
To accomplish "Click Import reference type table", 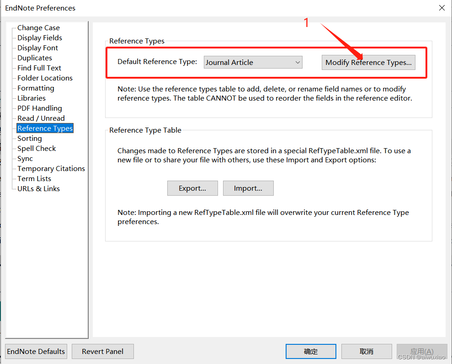I will tap(248, 188).
